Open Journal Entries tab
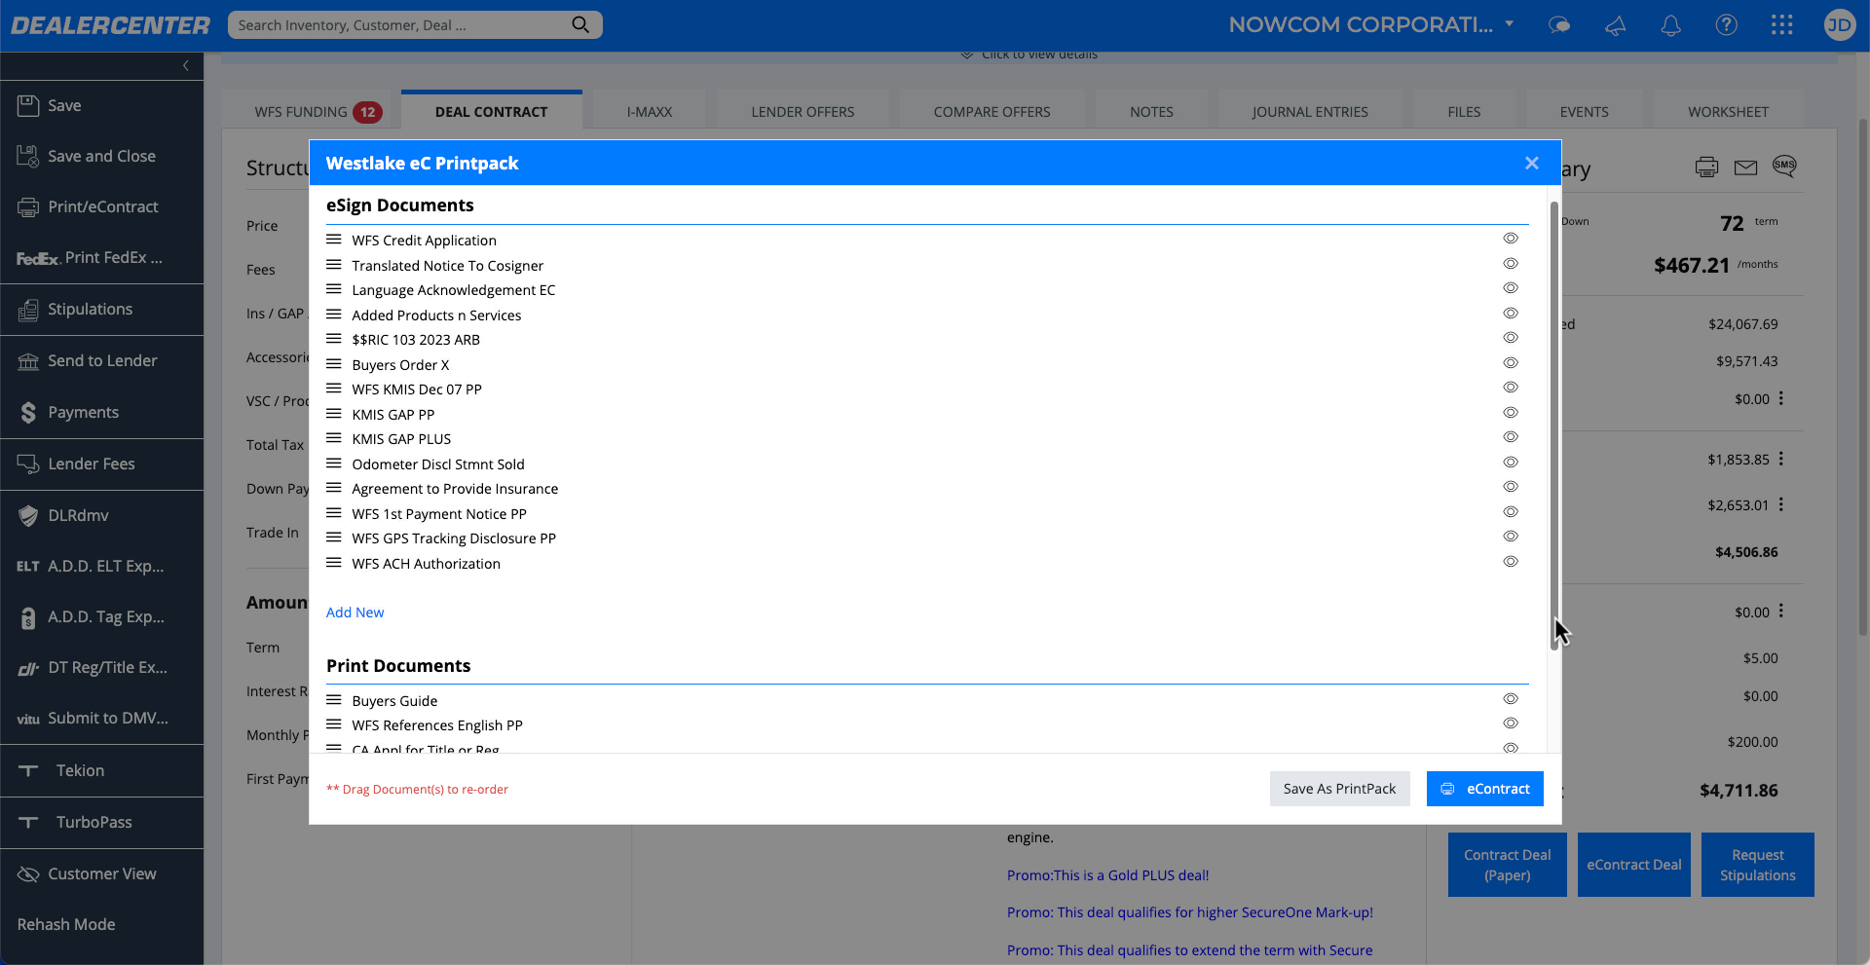Image resolution: width=1870 pixels, height=965 pixels. 1310,112
